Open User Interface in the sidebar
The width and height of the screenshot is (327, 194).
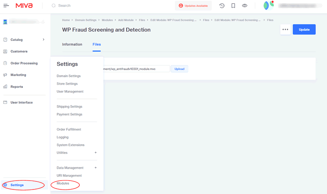click(x=22, y=103)
